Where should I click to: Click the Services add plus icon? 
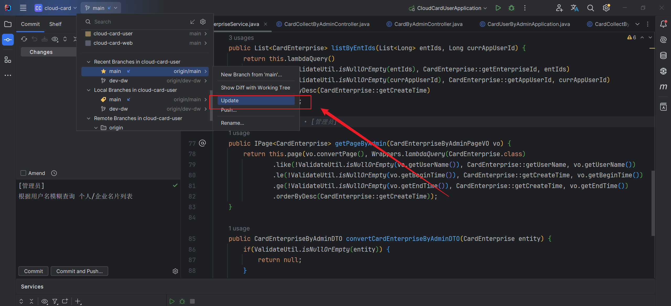[x=78, y=301]
